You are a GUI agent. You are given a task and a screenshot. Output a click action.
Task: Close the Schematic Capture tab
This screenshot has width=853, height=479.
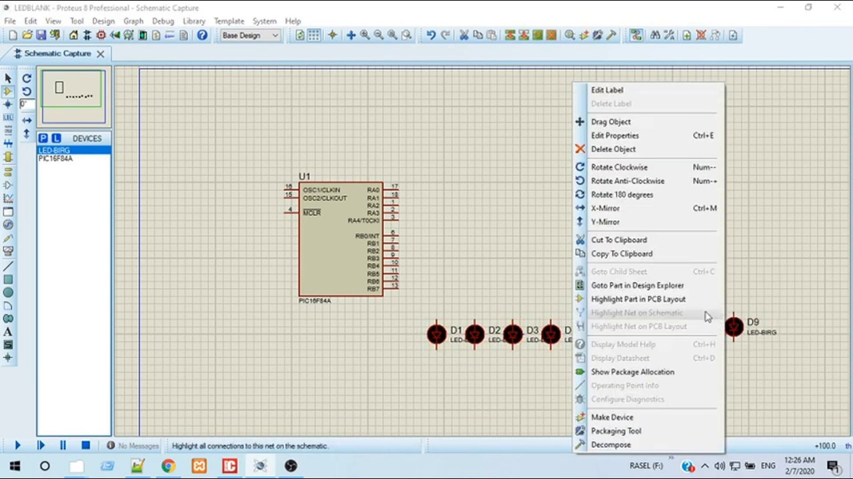pos(101,54)
